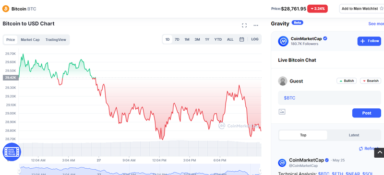Open the calendar date range picker

241,39
